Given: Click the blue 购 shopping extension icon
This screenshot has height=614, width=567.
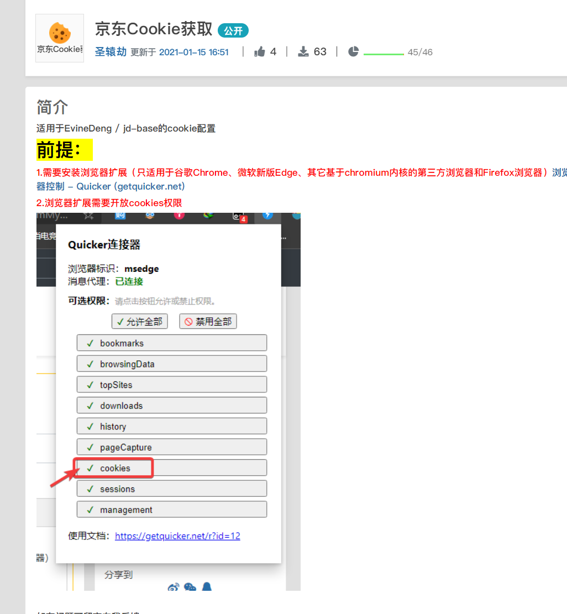Looking at the screenshot, I should (120, 216).
